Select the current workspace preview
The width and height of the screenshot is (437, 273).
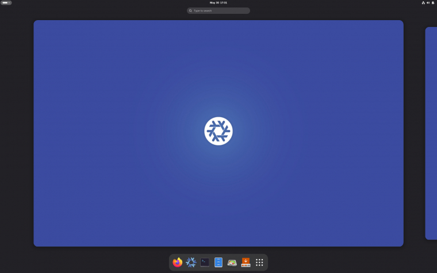[218, 133]
